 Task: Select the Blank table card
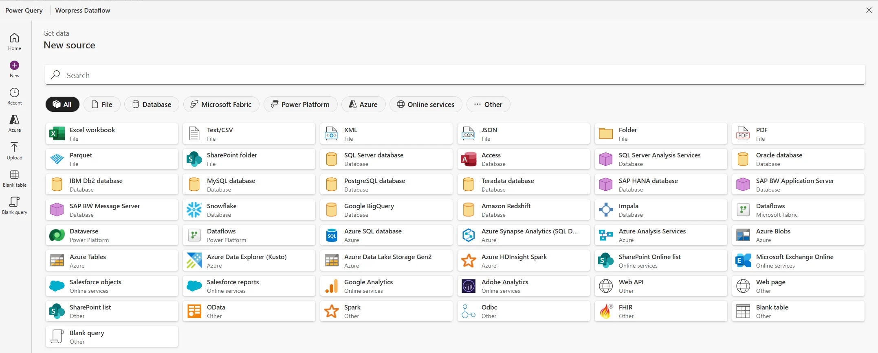click(798, 311)
